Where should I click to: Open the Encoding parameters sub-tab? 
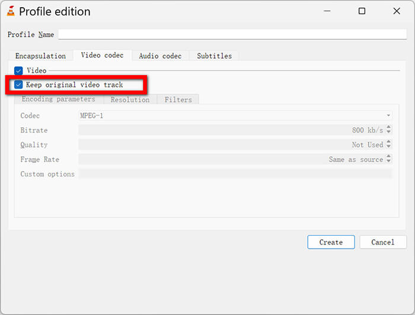tap(58, 99)
